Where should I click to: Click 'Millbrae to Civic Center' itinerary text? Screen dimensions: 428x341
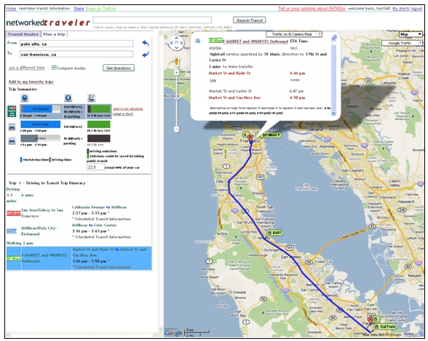coord(94,225)
